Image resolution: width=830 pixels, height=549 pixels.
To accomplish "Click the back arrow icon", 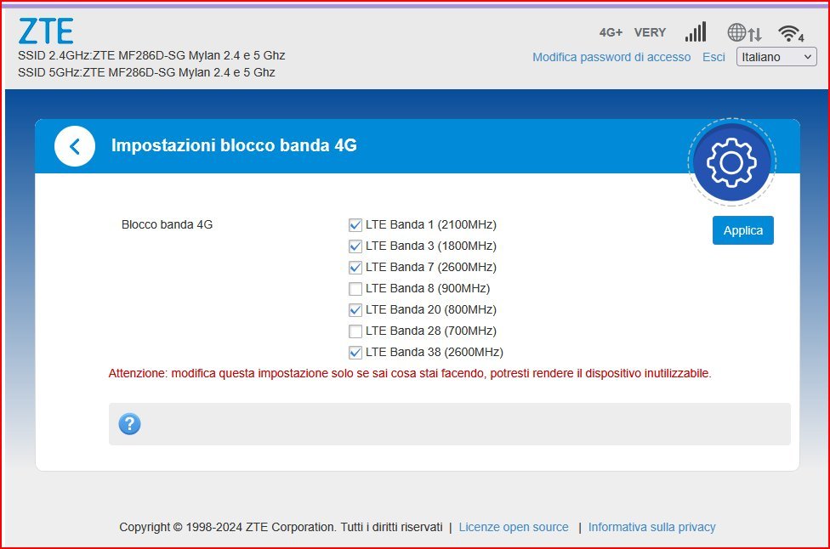I will pyautogui.click(x=75, y=146).
